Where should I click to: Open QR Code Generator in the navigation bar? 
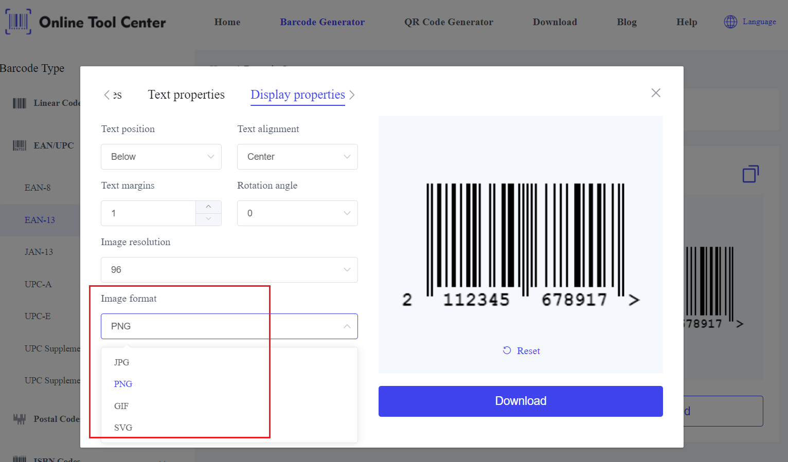(449, 22)
